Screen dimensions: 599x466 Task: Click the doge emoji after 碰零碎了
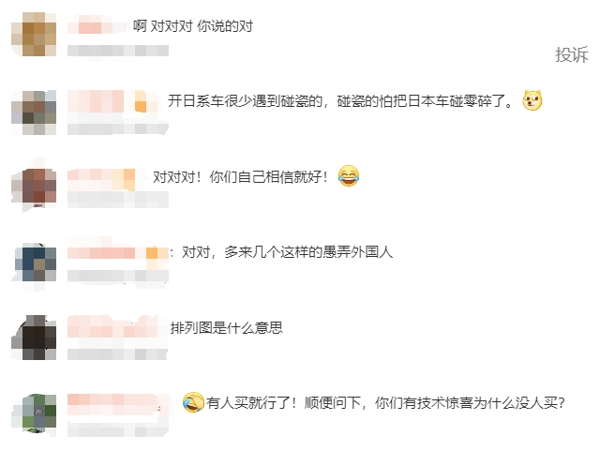point(532,101)
